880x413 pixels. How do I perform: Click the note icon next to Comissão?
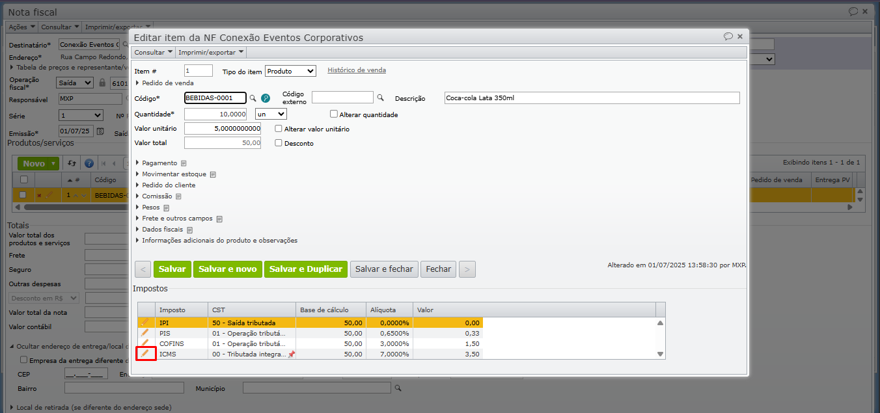[178, 196]
